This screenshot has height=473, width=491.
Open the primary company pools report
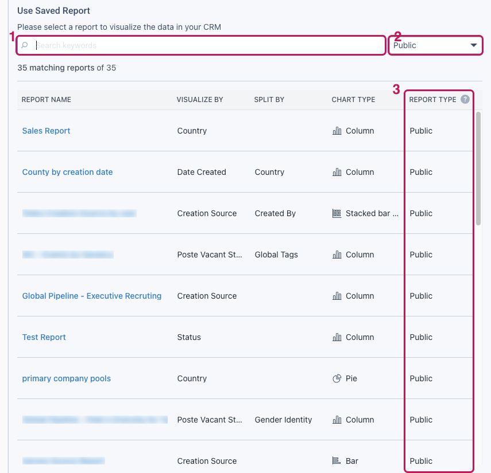67,378
